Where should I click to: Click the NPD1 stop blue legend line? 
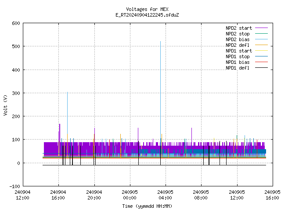(x=261, y=56)
